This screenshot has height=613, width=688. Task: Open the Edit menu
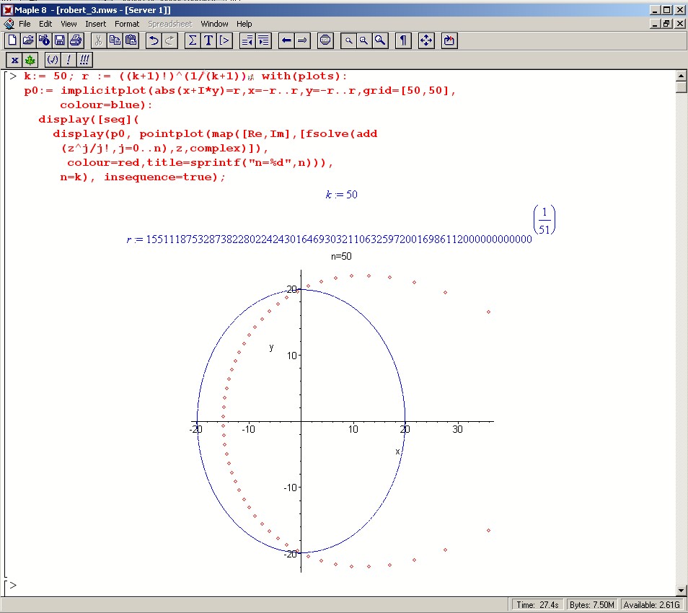[x=45, y=24]
